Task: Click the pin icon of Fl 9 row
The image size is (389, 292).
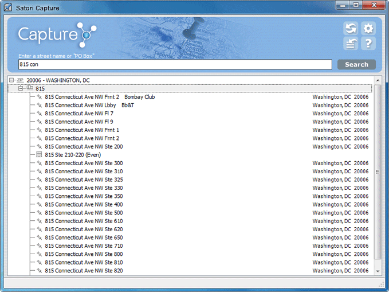Action: (39, 122)
